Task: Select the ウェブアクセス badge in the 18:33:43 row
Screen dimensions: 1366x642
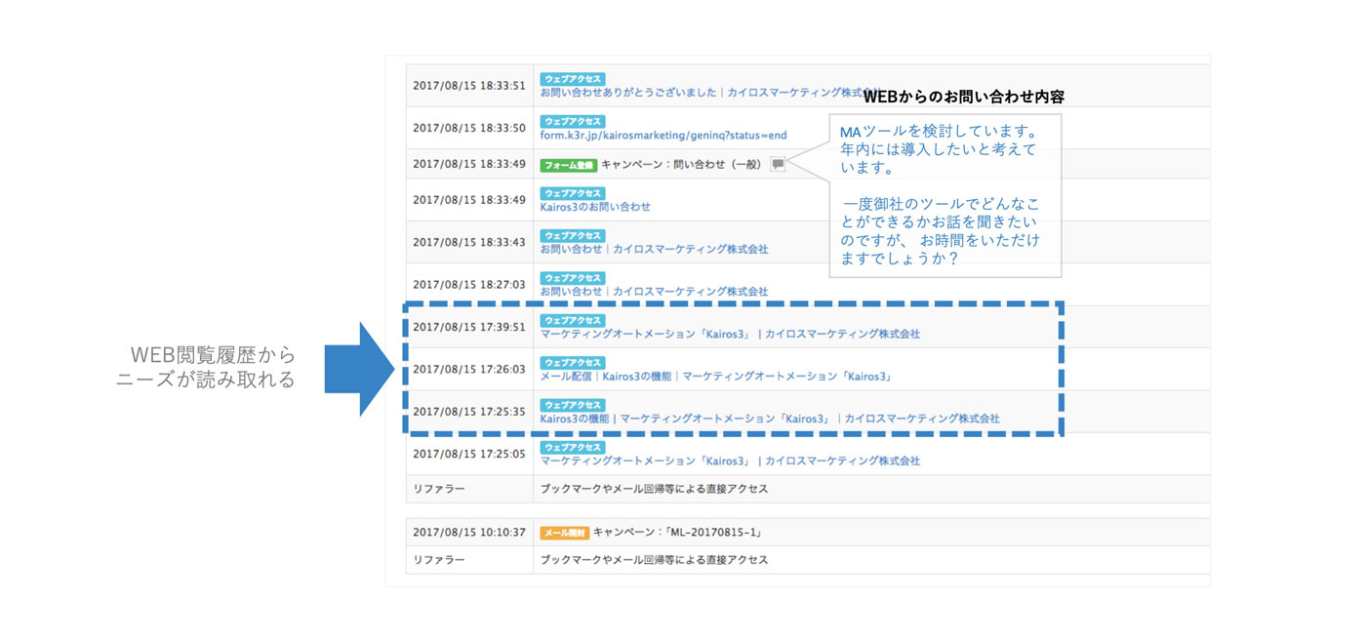Action: (573, 236)
